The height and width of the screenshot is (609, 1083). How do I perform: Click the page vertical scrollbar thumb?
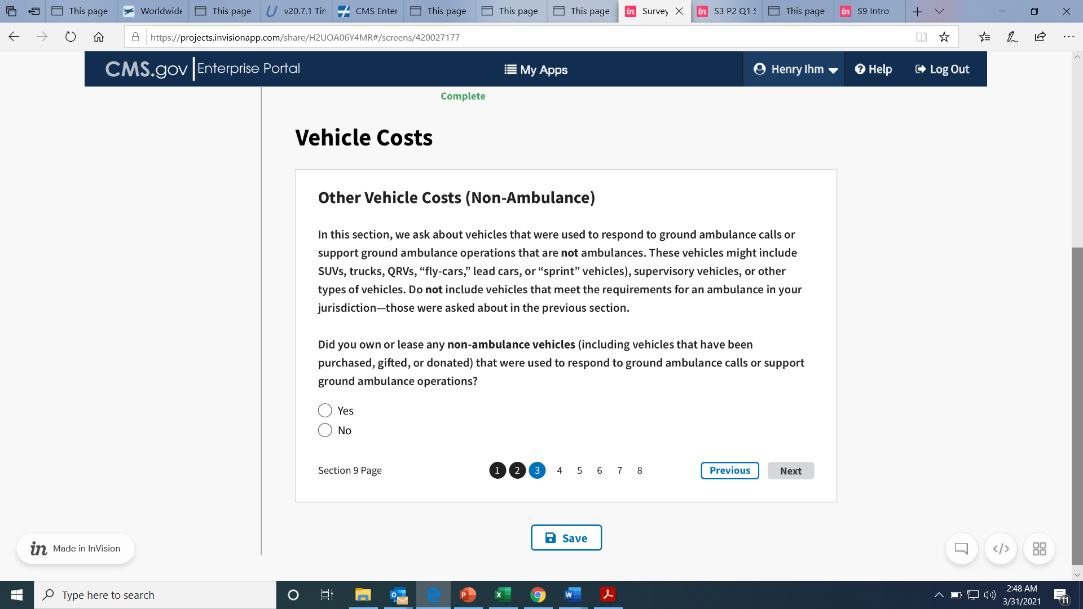(x=1077, y=406)
